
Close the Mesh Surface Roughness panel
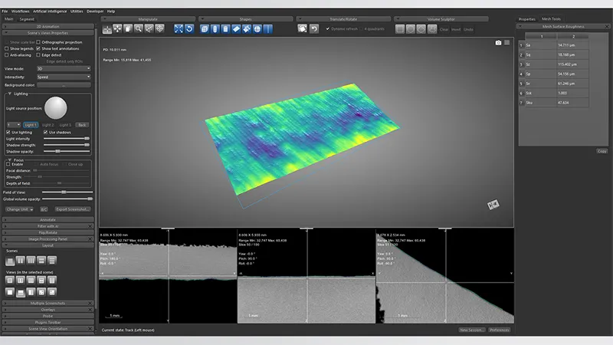(x=607, y=27)
